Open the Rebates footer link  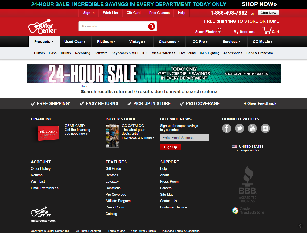click(112, 175)
